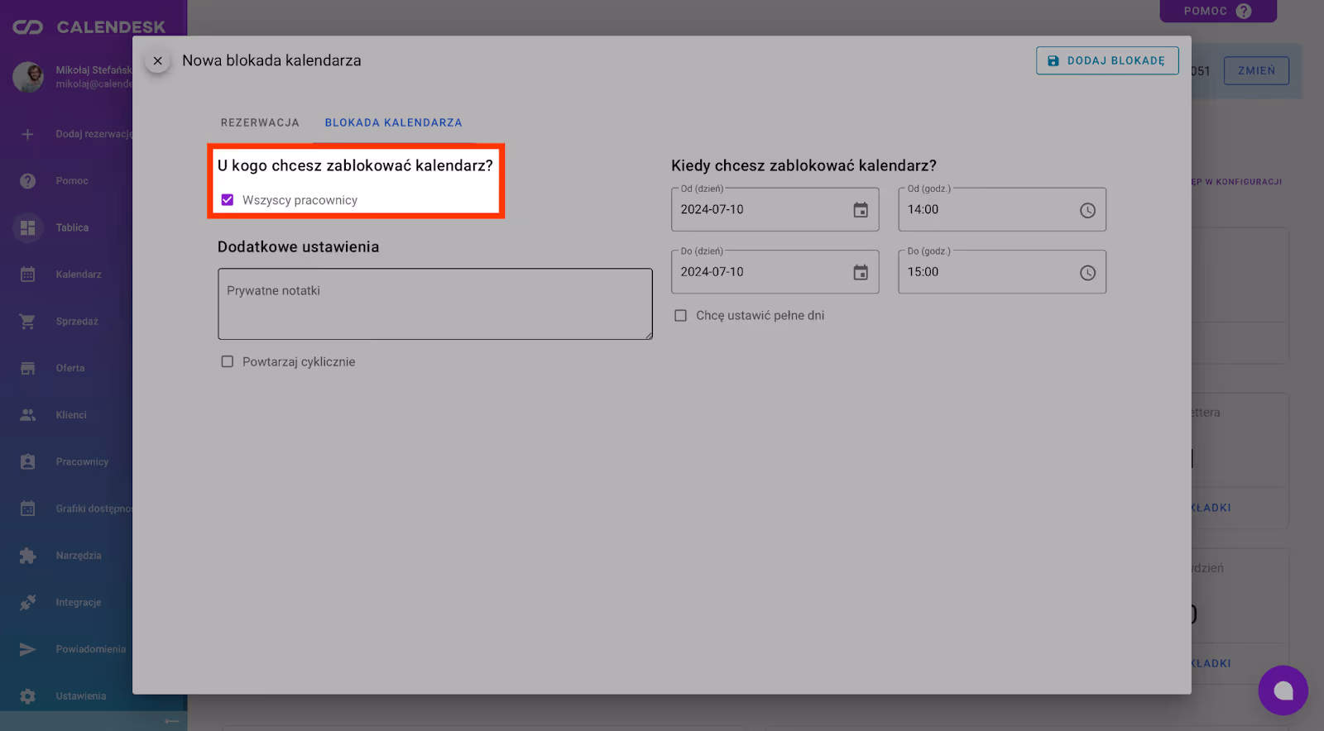Click the Do (godz.) 15:00 time field

pyautogui.click(x=985, y=272)
